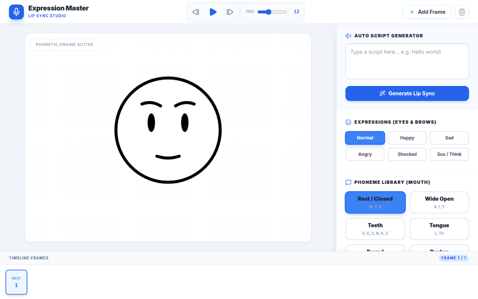Select the Angry expression
This screenshot has width=478, height=299.
pos(365,154)
